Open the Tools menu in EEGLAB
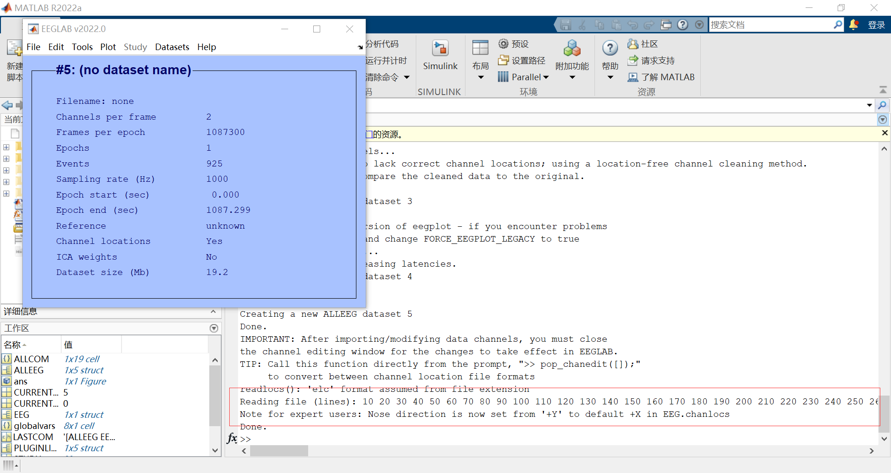891x473 pixels. click(x=82, y=47)
